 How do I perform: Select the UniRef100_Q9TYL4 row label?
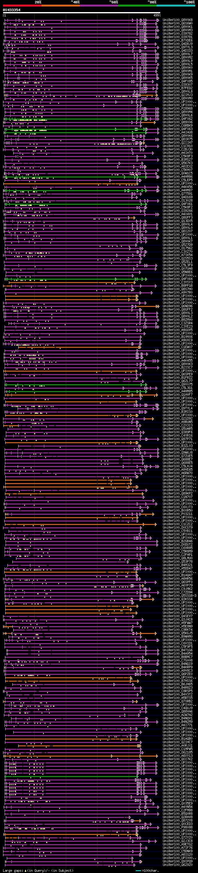pos(178,408)
